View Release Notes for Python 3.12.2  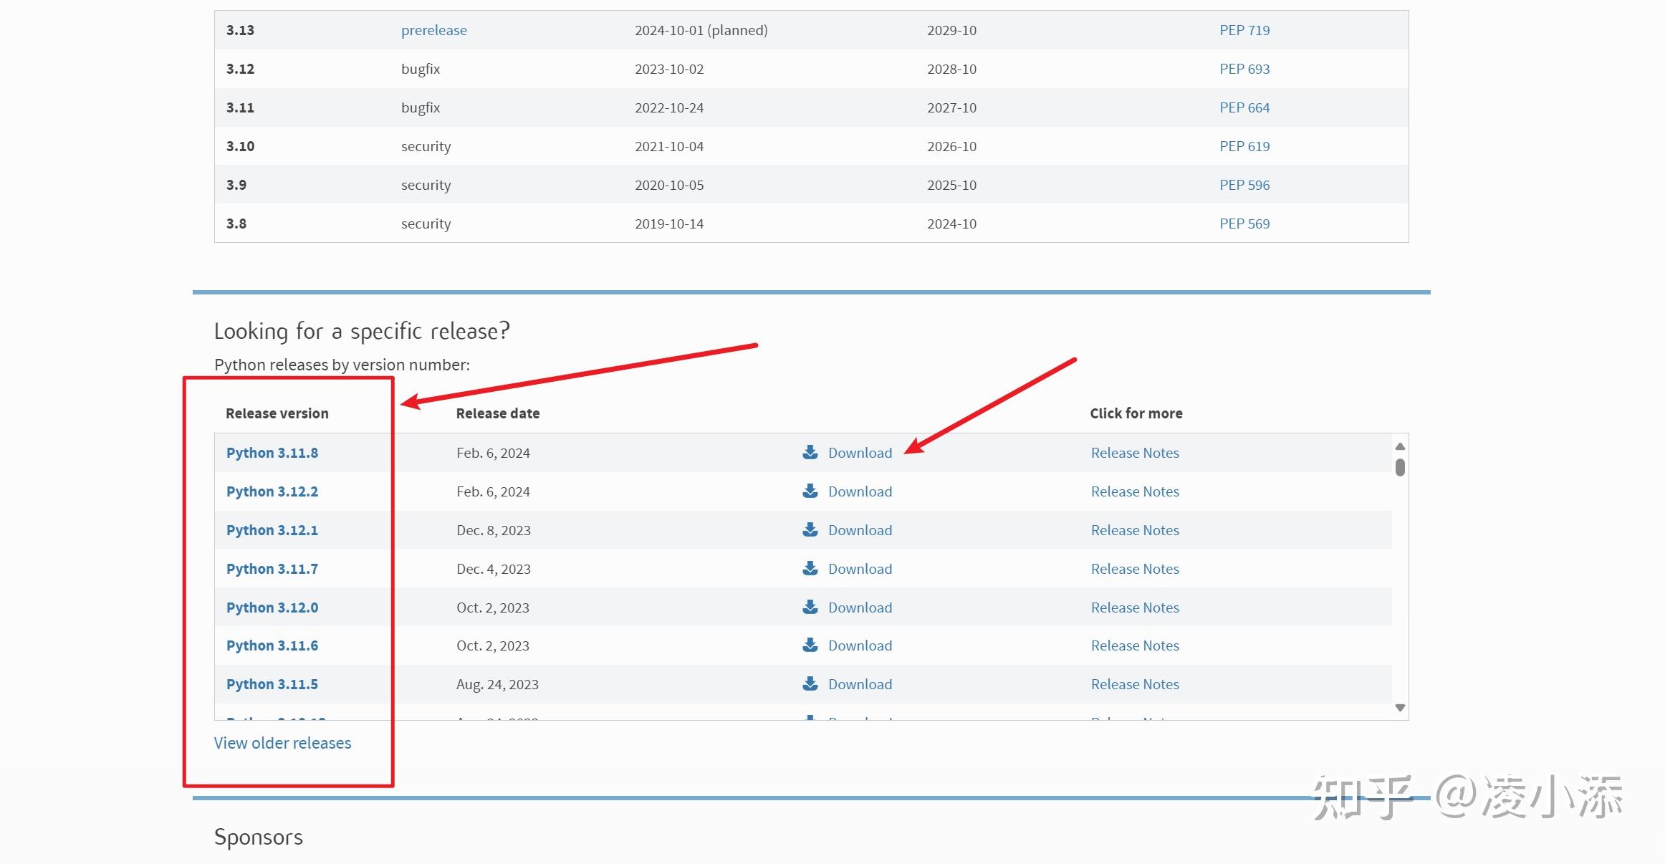1134,491
